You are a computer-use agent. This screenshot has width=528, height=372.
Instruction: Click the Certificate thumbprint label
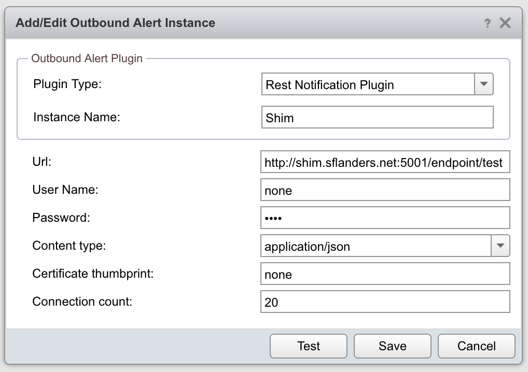pos(93,273)
